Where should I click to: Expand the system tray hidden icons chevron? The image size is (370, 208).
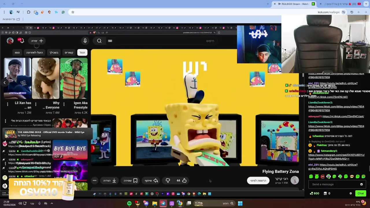52,203
